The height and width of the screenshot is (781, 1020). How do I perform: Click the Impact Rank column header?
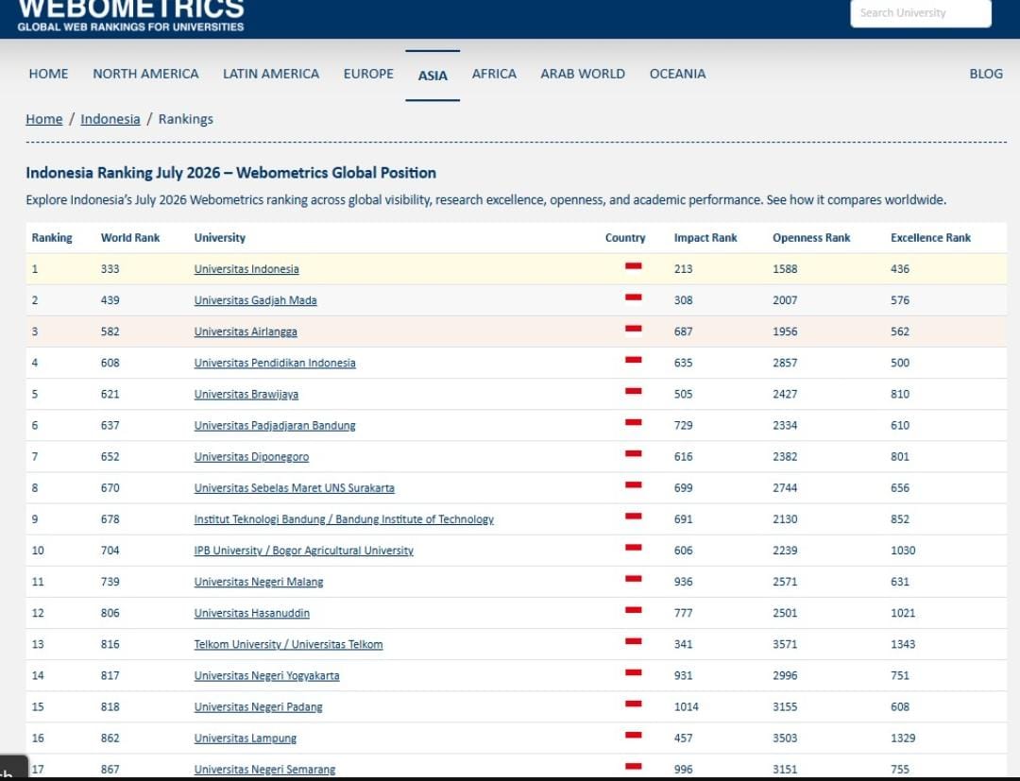[x=705, y=238]
